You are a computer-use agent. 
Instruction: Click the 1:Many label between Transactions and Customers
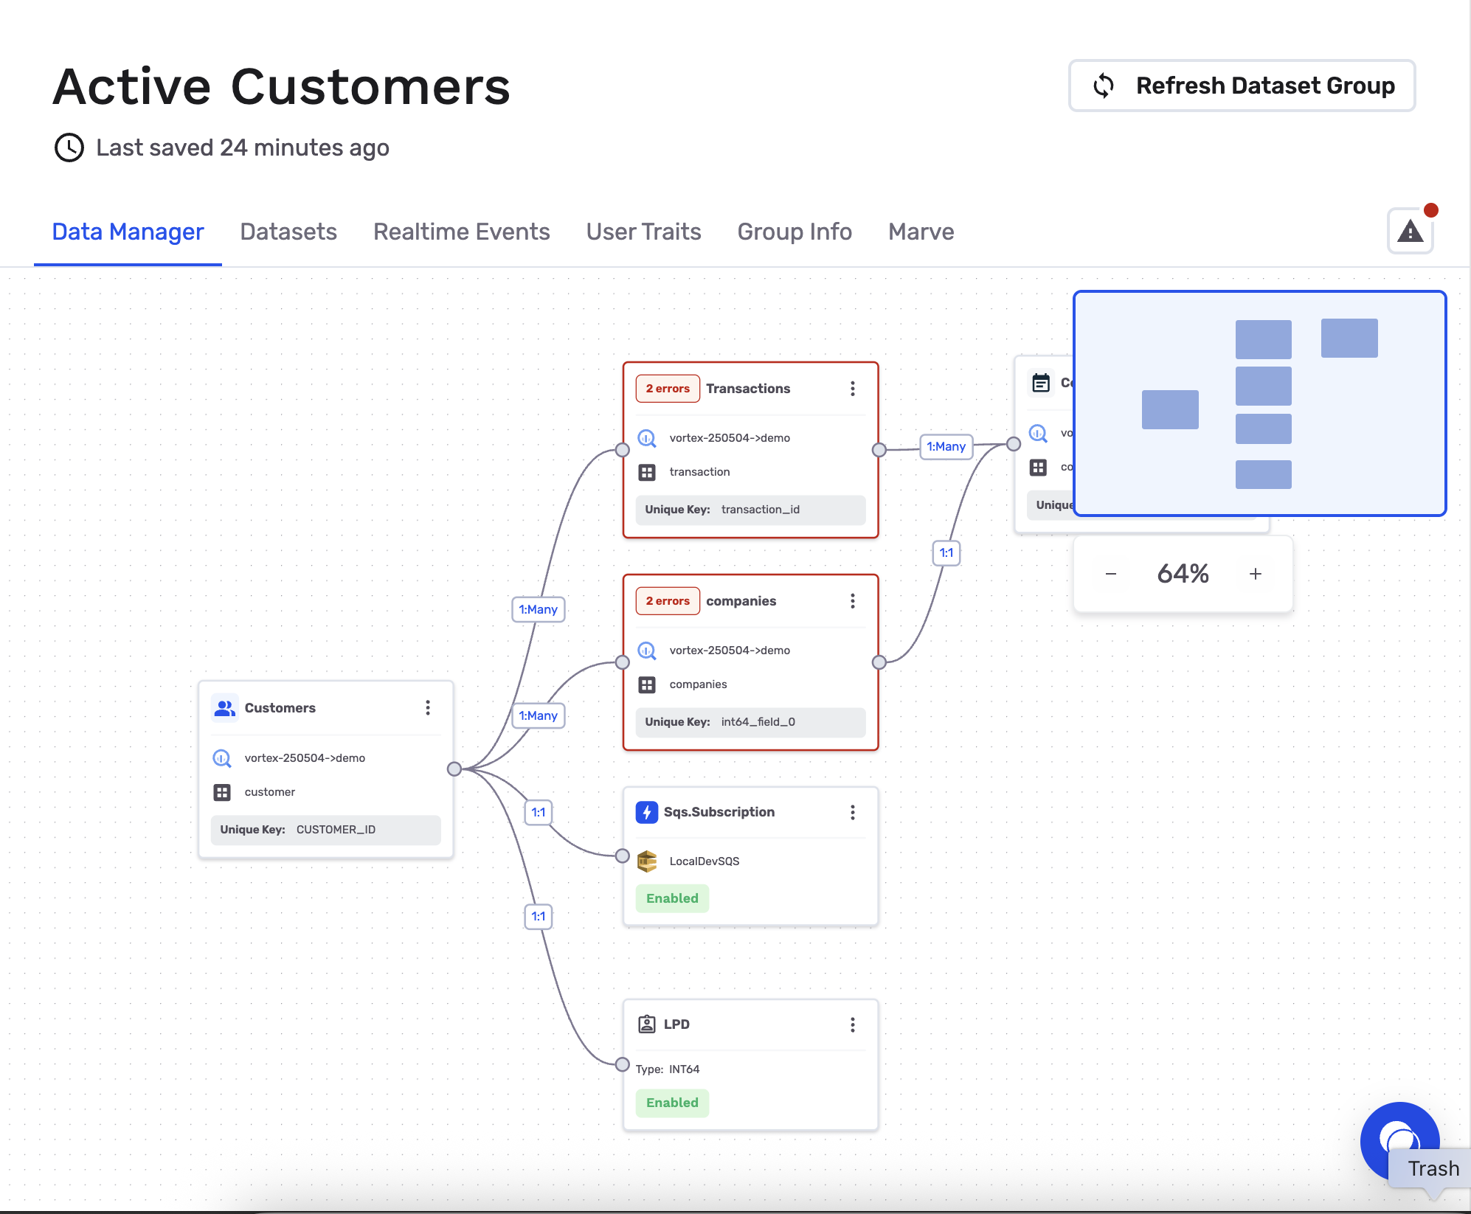[x=538, y=609]
